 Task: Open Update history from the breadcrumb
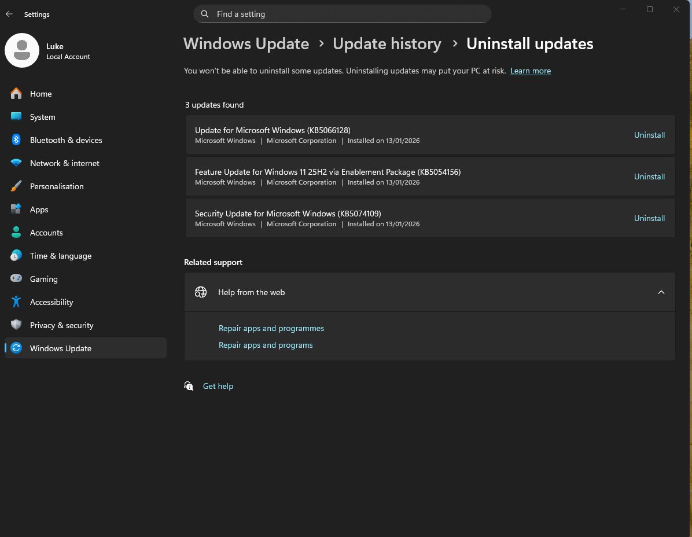coord(387,43)
